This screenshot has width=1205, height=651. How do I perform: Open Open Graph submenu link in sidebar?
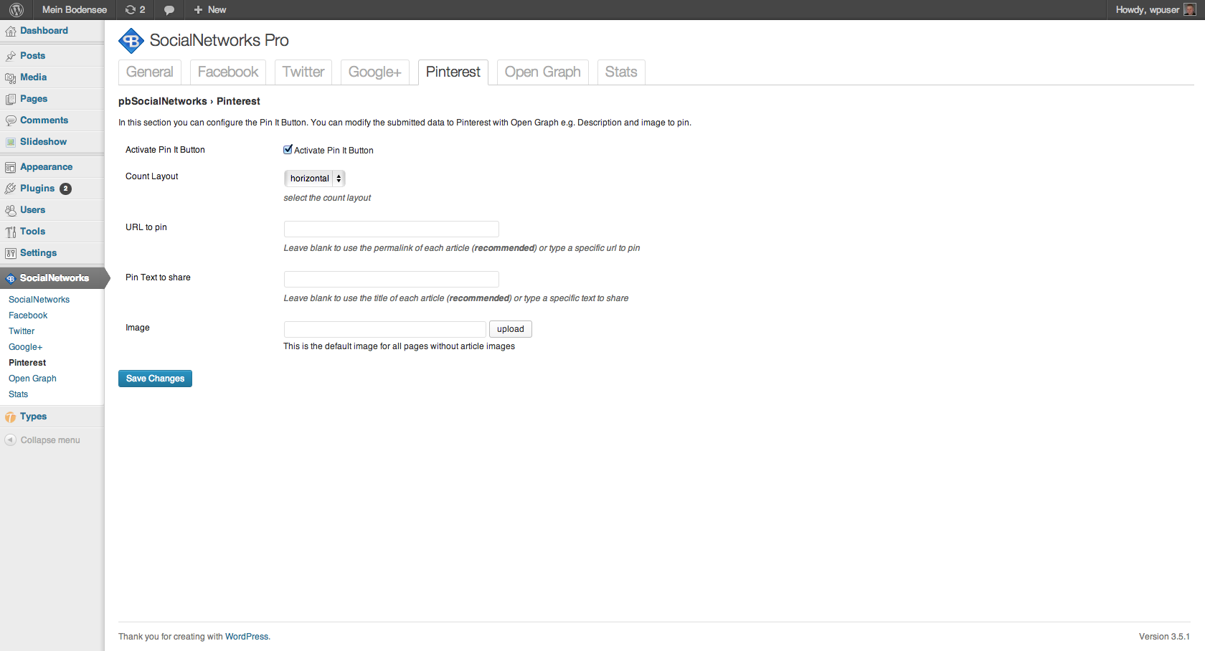tap(32, 379)
